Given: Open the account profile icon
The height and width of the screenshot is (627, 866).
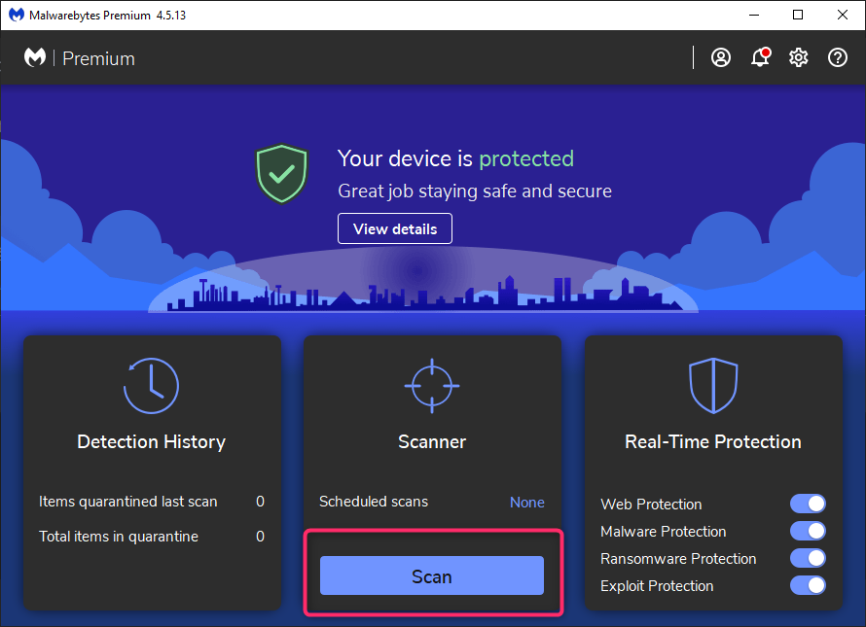Looking at the screenshot, I should pos(721,57).
